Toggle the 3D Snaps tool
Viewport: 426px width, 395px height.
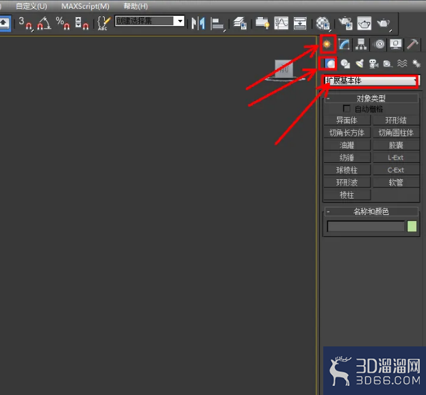(x=25, y=23)
